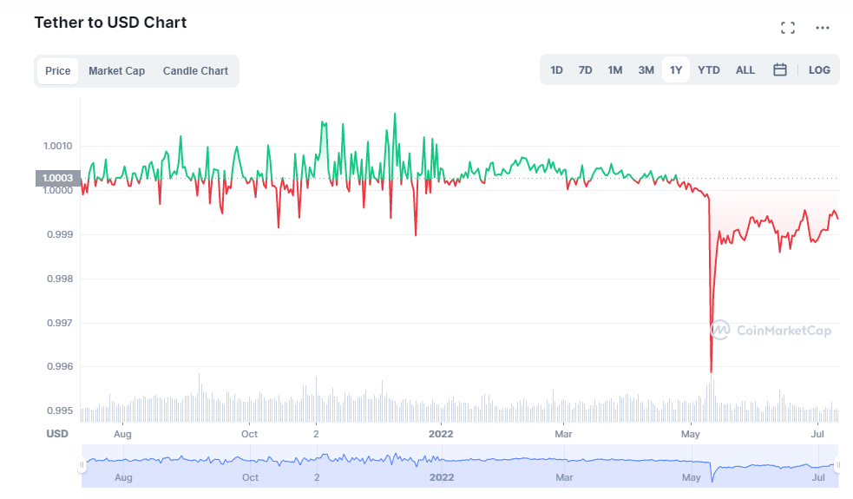The image size is (853, 499).
Task: Select the 3M time range
Action: tap(646, 69)
